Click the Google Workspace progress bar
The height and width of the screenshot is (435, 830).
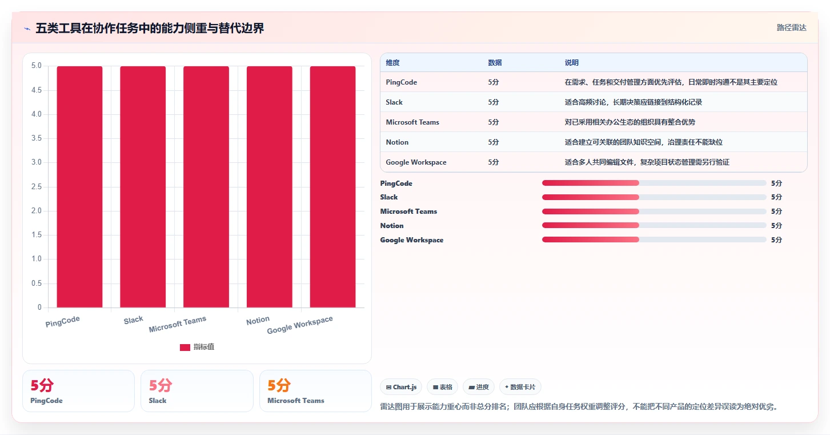[x=654, y=240]
